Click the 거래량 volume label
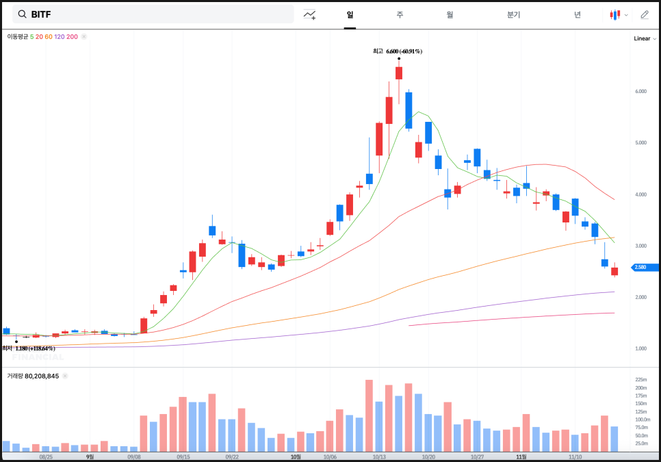661x462 pixels. coord(15,376)
